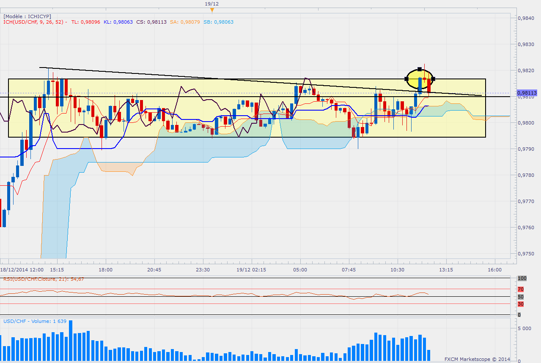Click the 07:45 time axis label

[x=349, y=269]
